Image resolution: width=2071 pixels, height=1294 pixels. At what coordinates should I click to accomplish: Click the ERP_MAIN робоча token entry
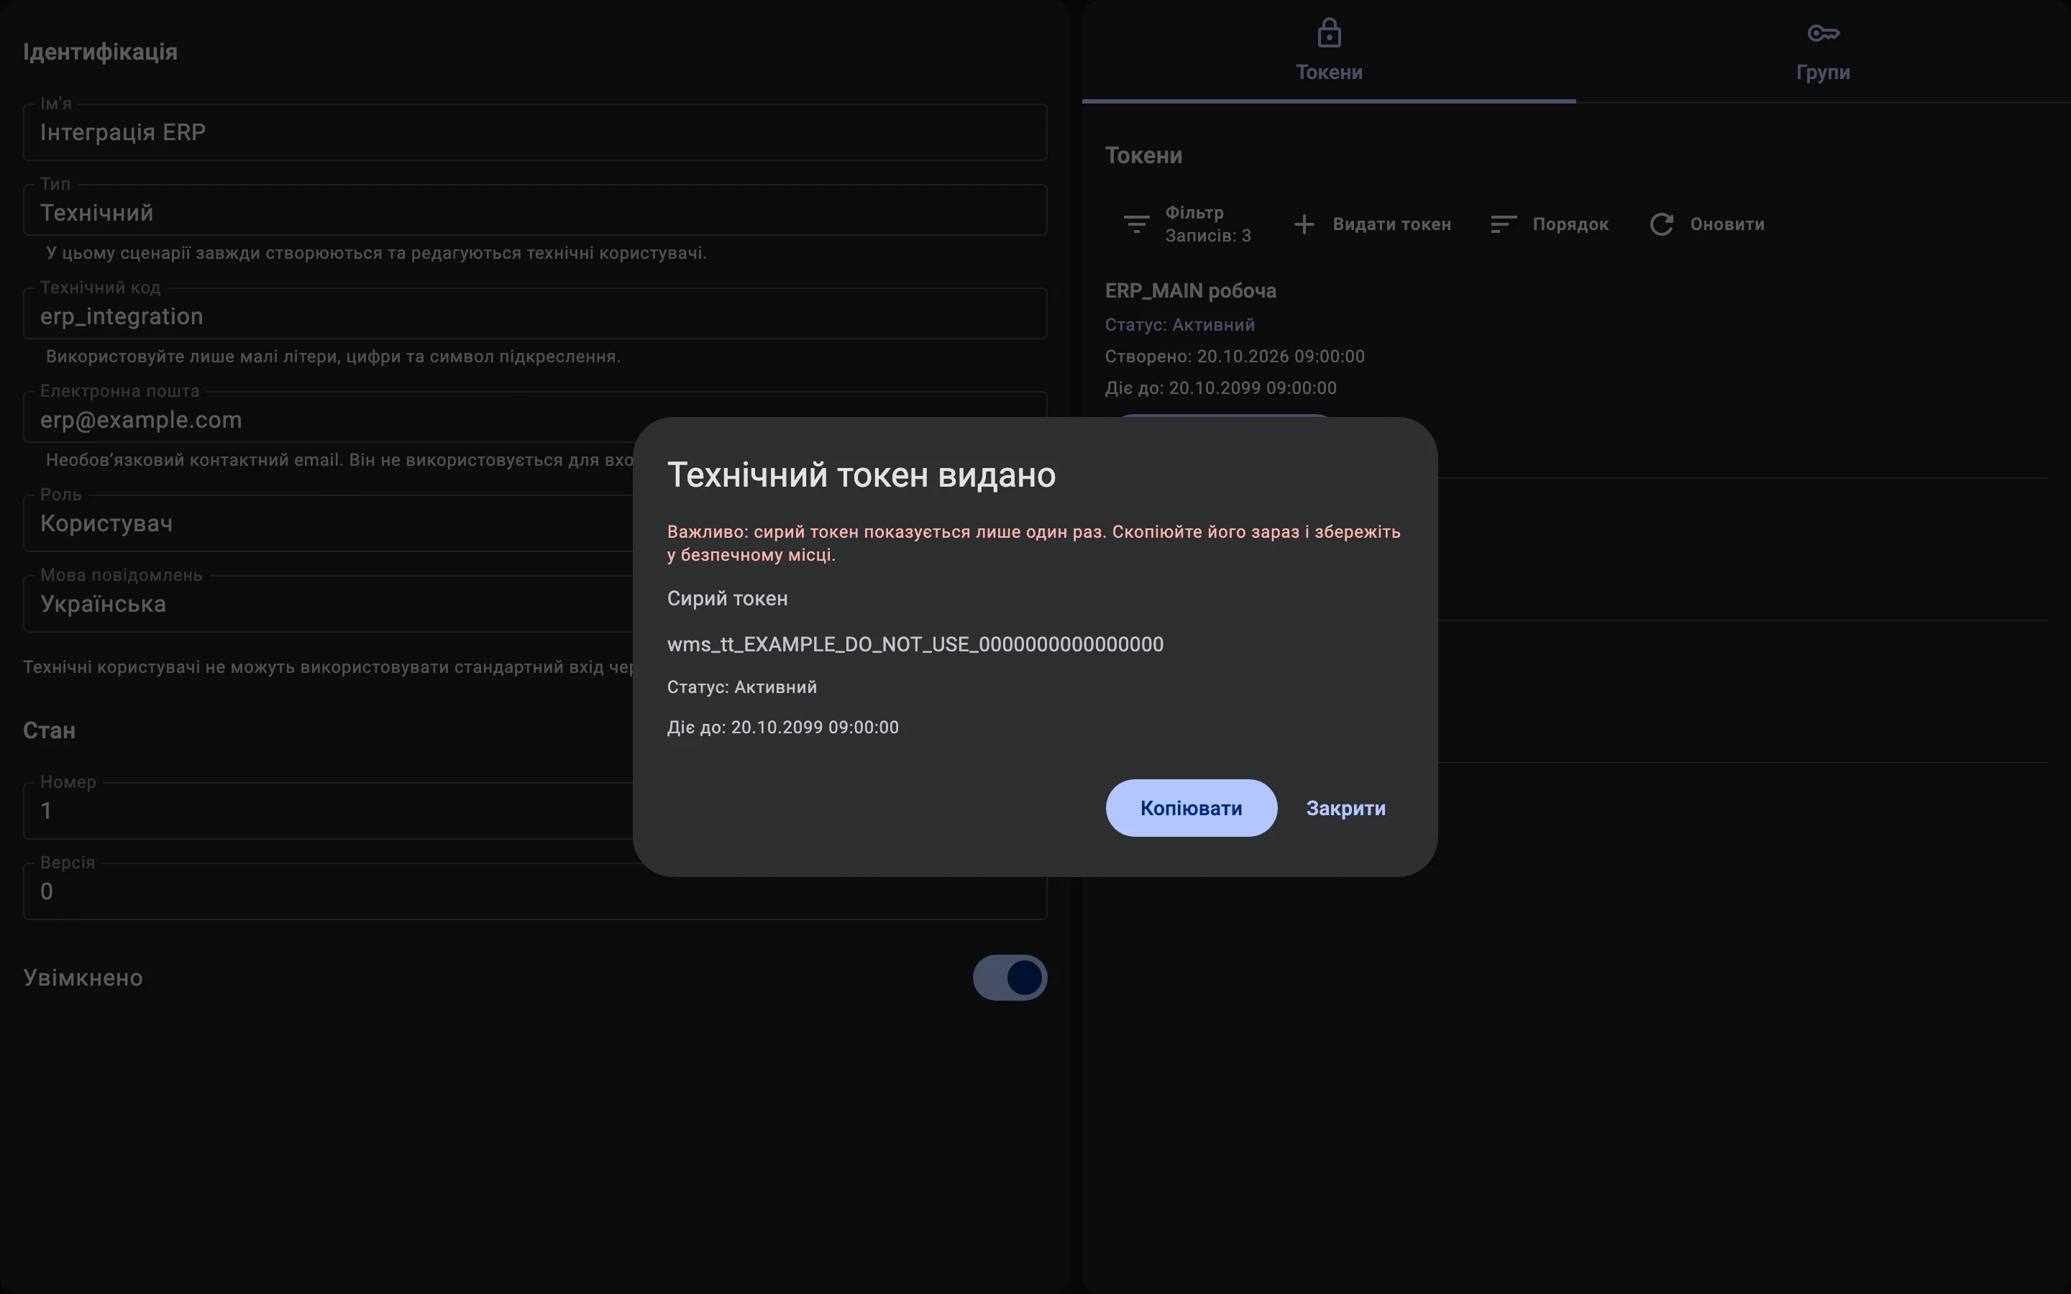tap(1190, 291)
